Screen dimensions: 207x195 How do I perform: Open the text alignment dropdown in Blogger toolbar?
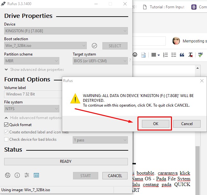click(155, 55)
